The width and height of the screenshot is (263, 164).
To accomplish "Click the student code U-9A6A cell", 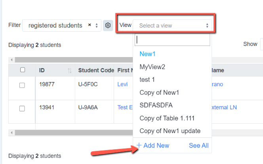I will pyautogui.click(x=95, y=112).
